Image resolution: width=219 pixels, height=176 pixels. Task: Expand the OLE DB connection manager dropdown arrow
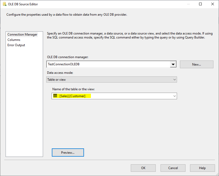(x=173, y=64)
